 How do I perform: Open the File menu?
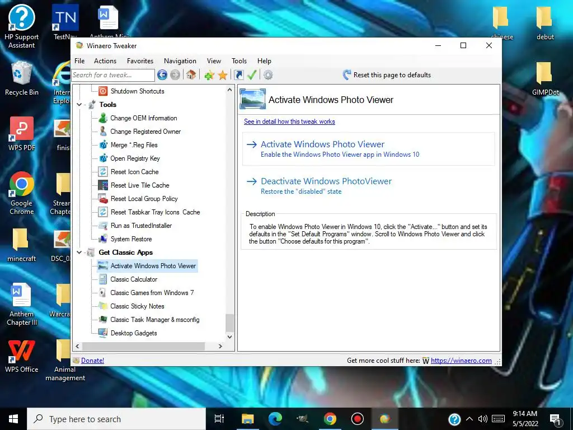point(79,61)
